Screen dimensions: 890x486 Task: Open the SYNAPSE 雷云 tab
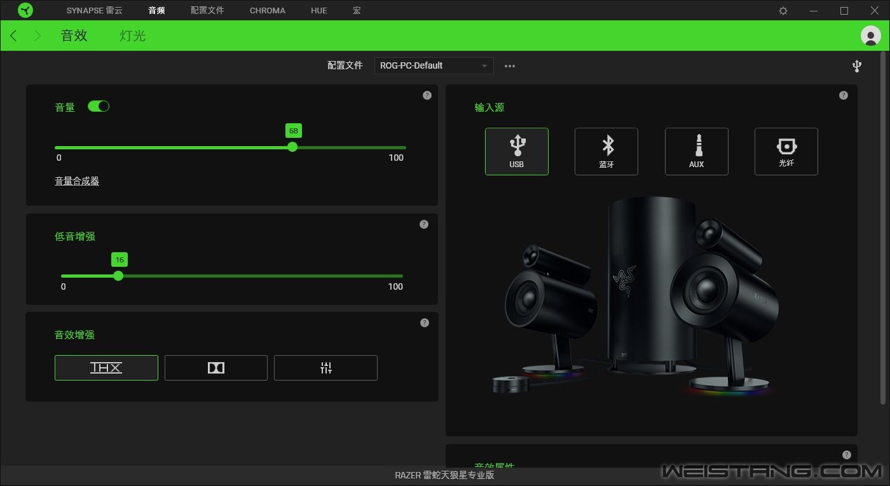[x=95, y=11]
